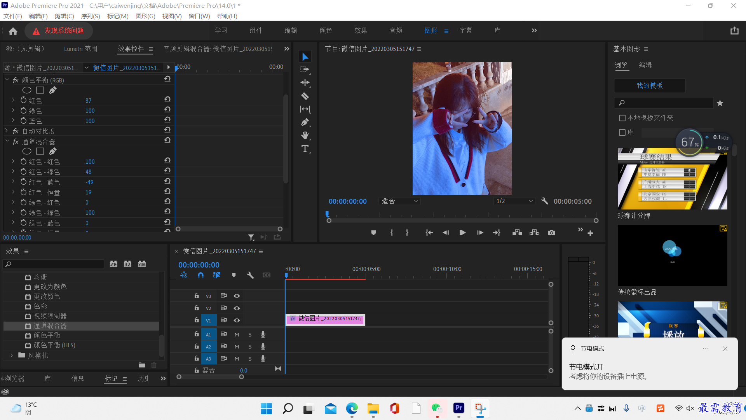Screen dimensions: 746x420
Task: Select 通道混合器 in effects list
Action: 81,326
